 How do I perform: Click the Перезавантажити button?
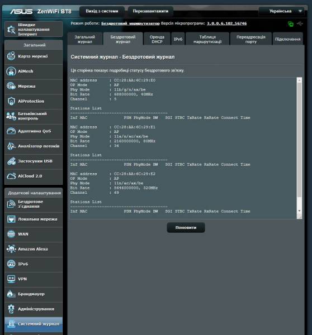tap(150, 11)
